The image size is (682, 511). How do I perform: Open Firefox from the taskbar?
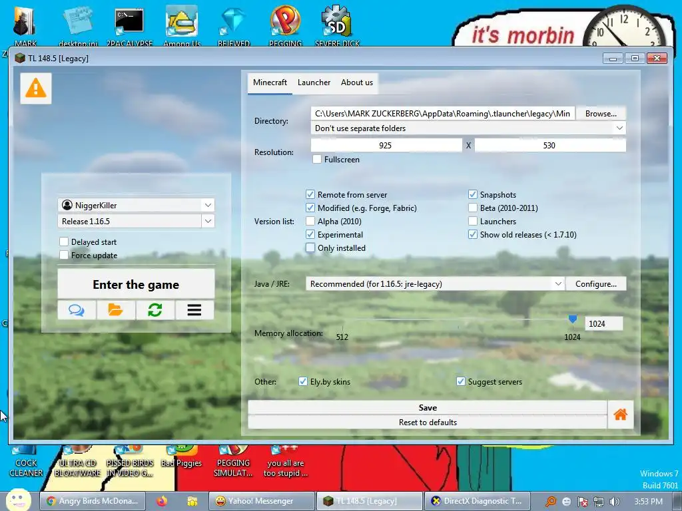pyautogui.click(x=162, y=501)
